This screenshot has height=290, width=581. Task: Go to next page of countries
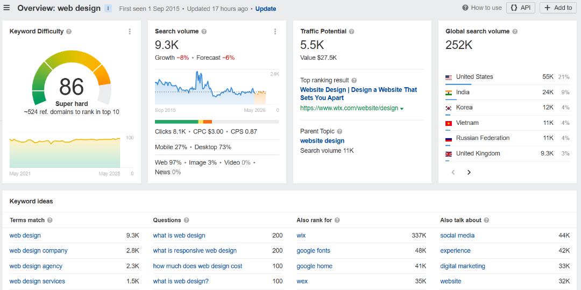[x=469, y=172]
